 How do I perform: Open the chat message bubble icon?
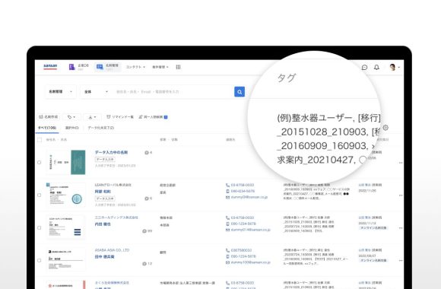(364, 67)
